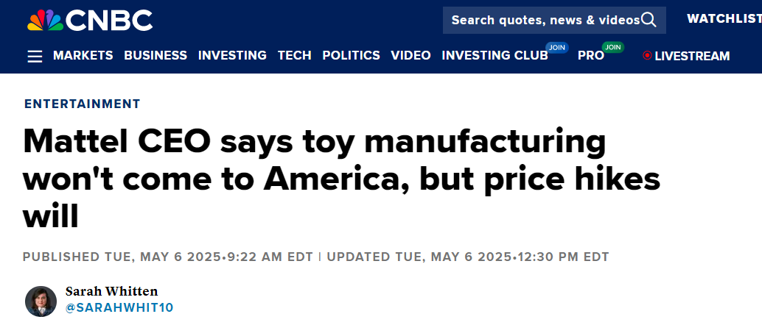Click Sarah Whitten's author avatar

point(41,301)
